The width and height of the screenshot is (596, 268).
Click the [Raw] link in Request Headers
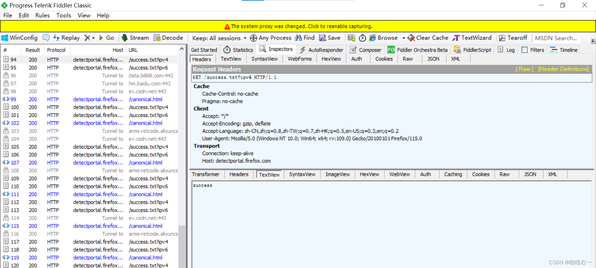point(525,69)
